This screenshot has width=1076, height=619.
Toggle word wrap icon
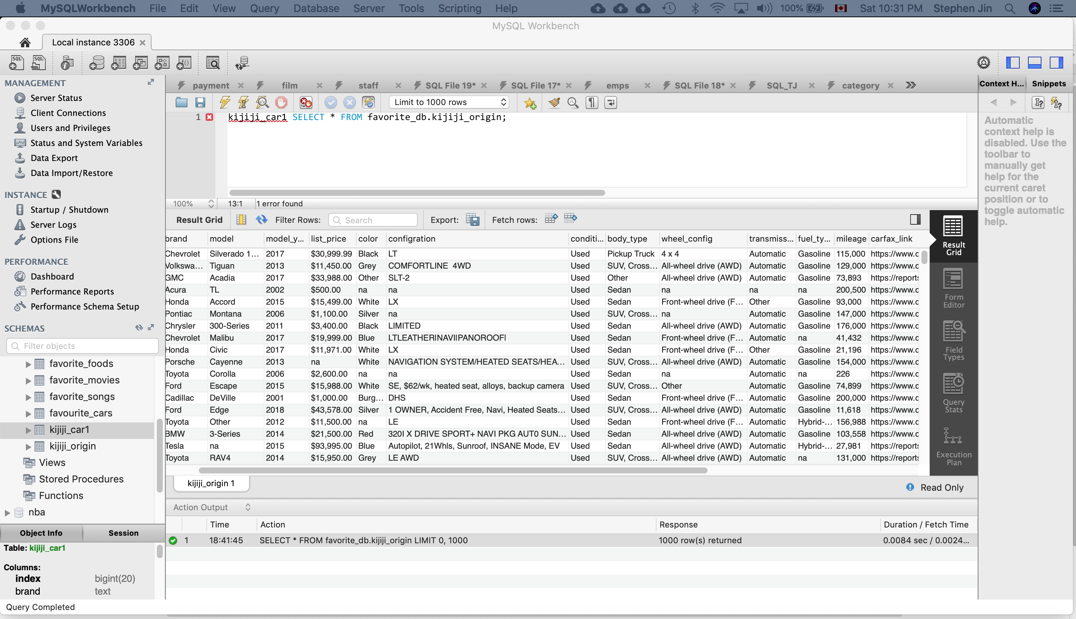click(x=610, y=102)
